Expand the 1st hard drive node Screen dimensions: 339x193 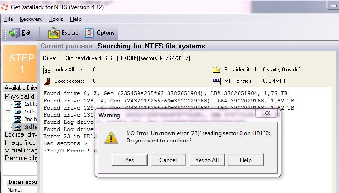[8, 112]
